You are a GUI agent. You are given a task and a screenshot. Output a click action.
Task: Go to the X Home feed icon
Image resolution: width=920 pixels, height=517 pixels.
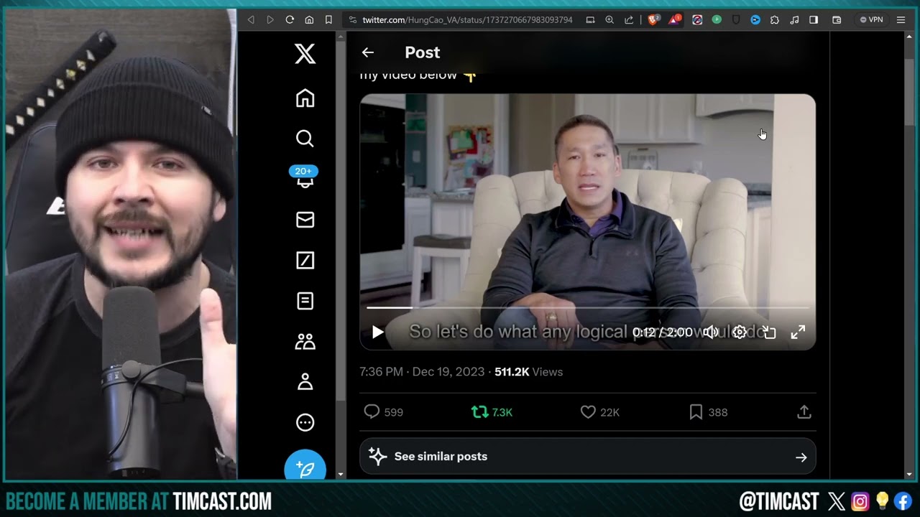(x=305, y=98)
